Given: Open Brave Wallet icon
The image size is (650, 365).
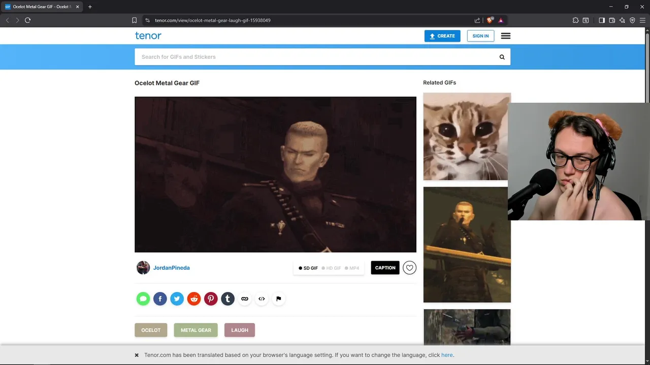Looking at the screenshot, I should pyautogui.click(x=612, y=20).
